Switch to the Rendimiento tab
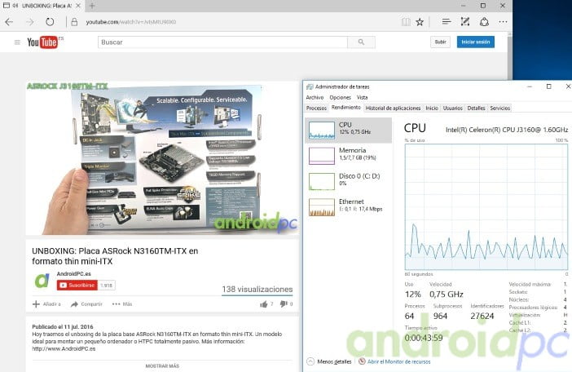The image size is (572, 372). (345, 108)
